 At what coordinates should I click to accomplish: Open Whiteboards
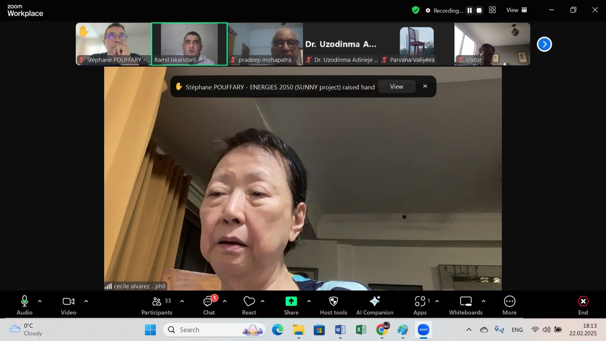pyautogui.click(x=466, y=305)
